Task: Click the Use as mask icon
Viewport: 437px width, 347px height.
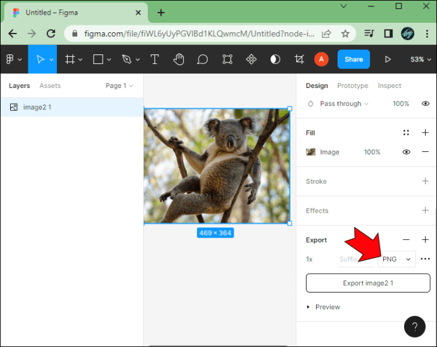Action: click(x=275, y=60)
